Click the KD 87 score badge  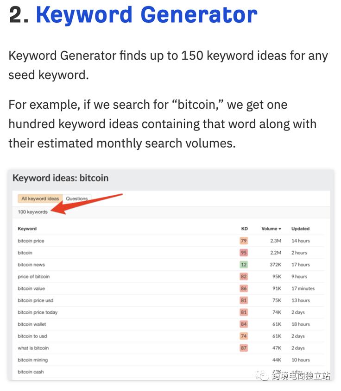pos(244,348)
